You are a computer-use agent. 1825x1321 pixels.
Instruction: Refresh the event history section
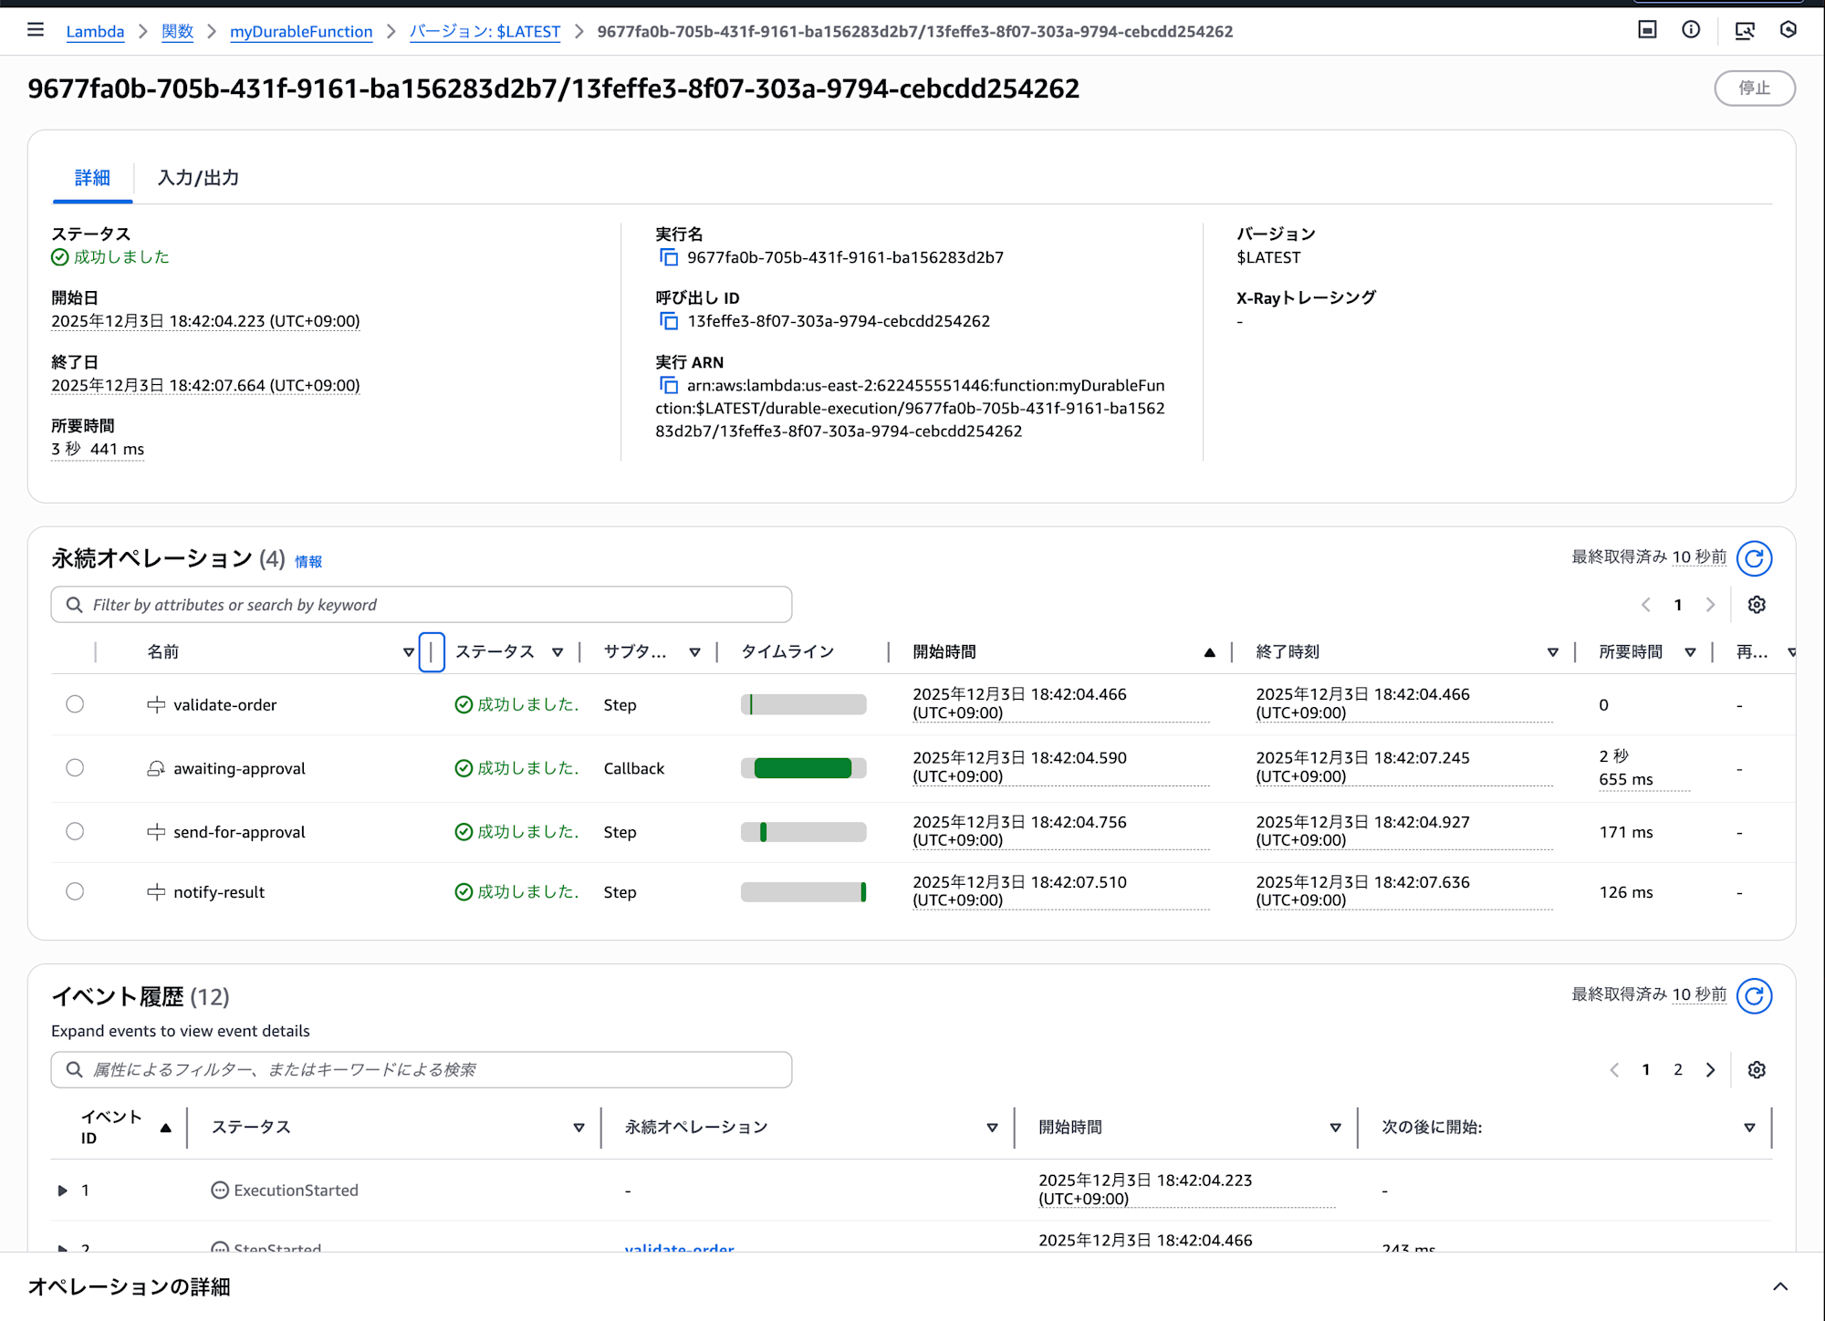(x=1753, y=996)
